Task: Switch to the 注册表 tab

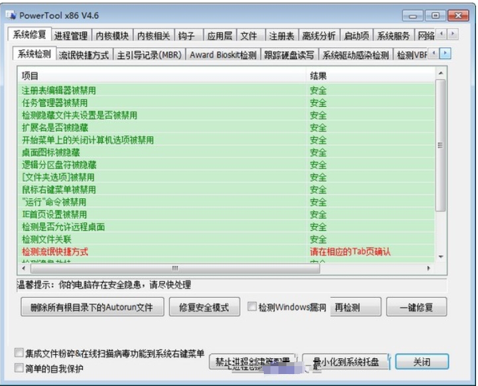Action: tap(282, 36)
